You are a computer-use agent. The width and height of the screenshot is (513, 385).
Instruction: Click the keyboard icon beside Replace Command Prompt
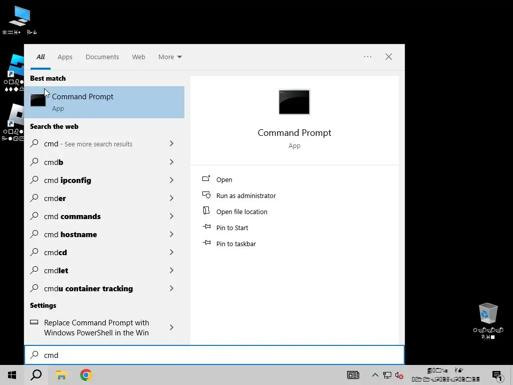(34, 322)
